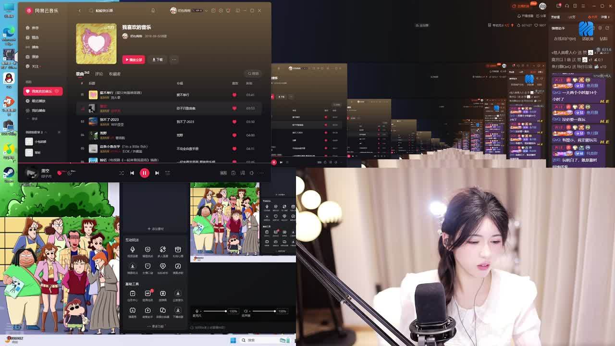Switch to the 评论 tab

99,74
